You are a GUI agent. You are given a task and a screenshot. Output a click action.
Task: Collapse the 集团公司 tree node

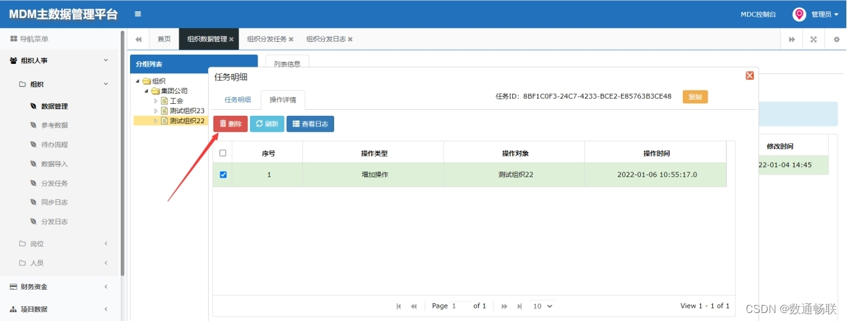(x=147, y=91)
